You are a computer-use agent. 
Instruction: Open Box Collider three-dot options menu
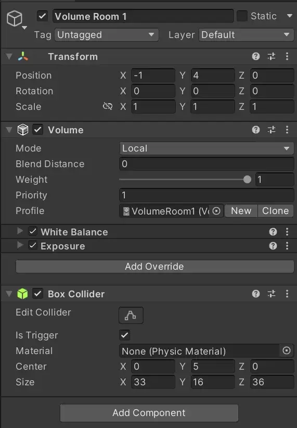point(287,294)
